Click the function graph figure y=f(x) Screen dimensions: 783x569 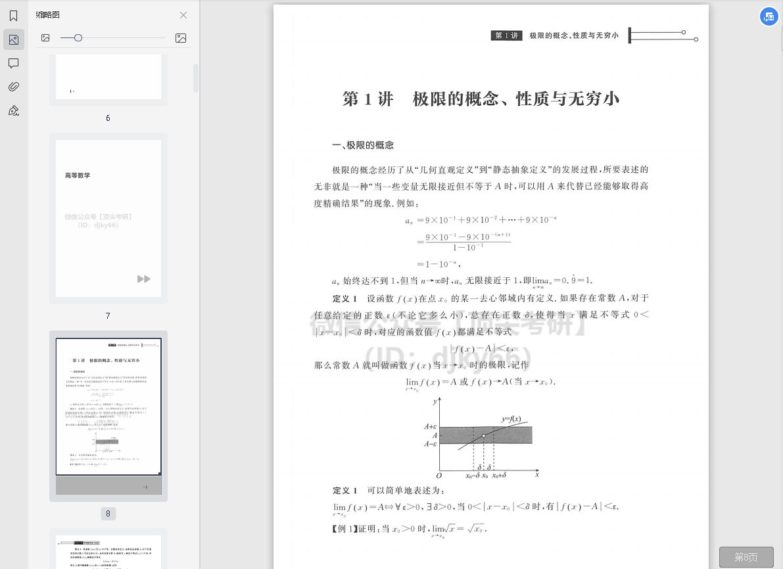tap(482, 438)
